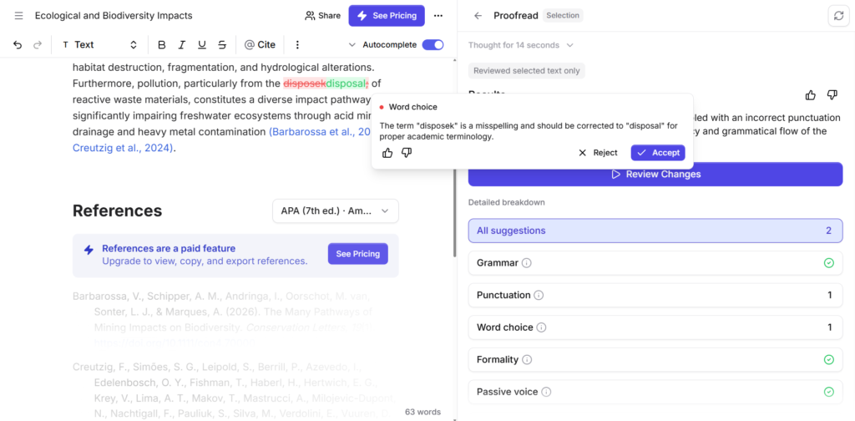
Task: Apply strikethrough formatting
Action: pos(222,45)
